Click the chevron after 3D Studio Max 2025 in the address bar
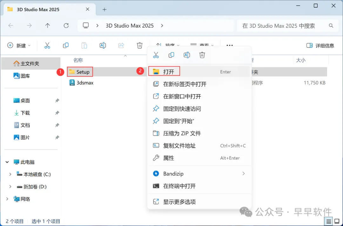The width and height of the screenshot is (343, 226). [x=162, y=26]
